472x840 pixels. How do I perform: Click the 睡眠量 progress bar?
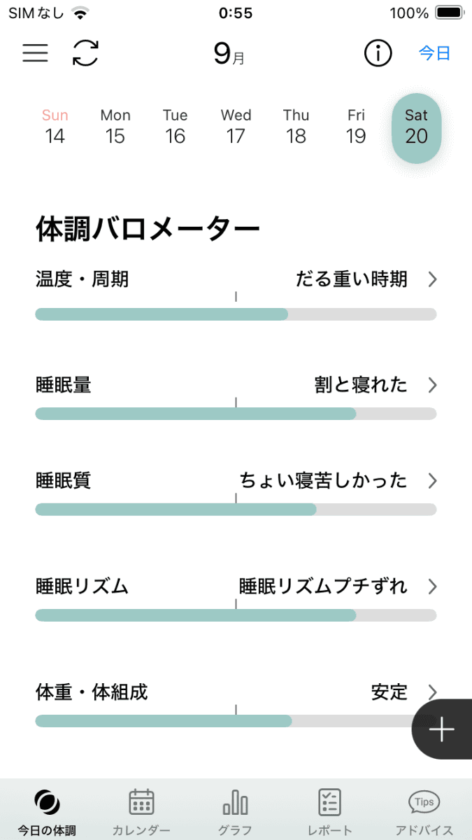click(x=236, y=414)
